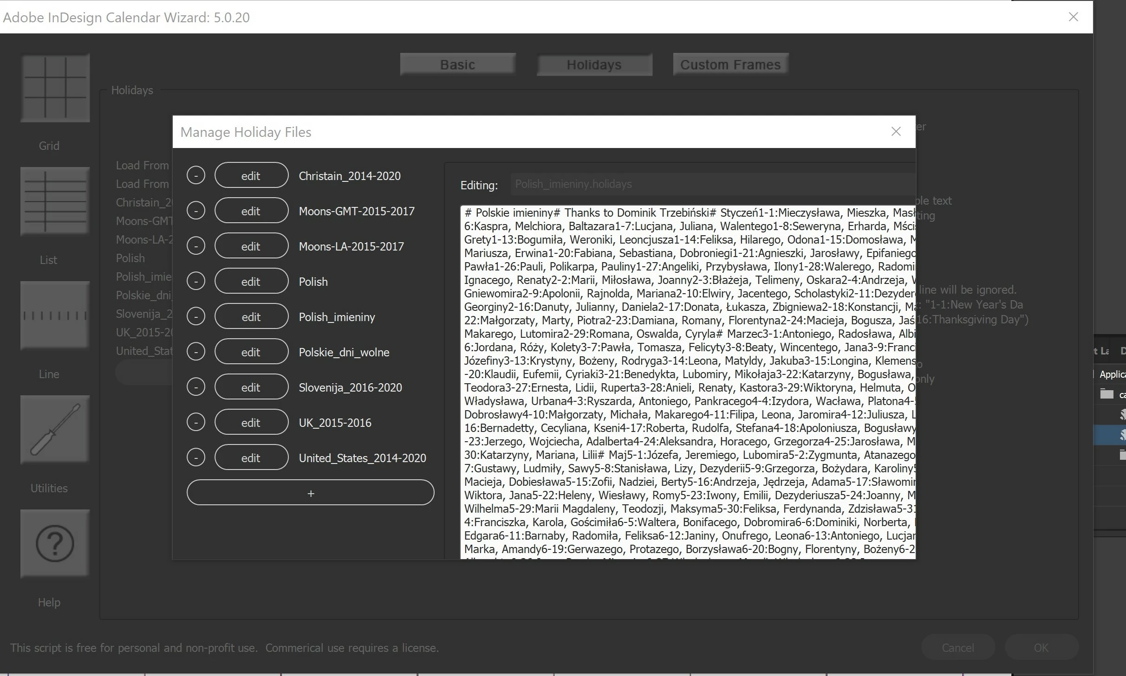Screen dimensions: 1126x676
Task: Delete the UK_2015-2016 holiday file
Action: [x=196, y=422]
